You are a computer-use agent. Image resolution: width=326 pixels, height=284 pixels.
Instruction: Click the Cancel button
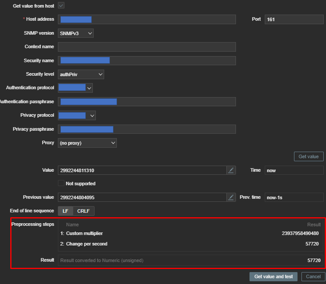[x=313, y=276]
